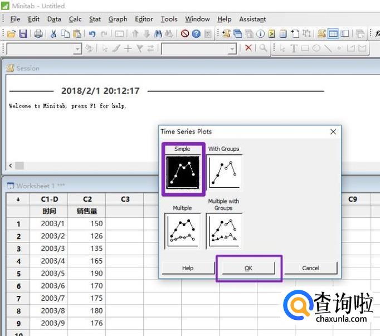Click OK in Time Series Plots dialog
380x336 pixels.
[249, 268]
